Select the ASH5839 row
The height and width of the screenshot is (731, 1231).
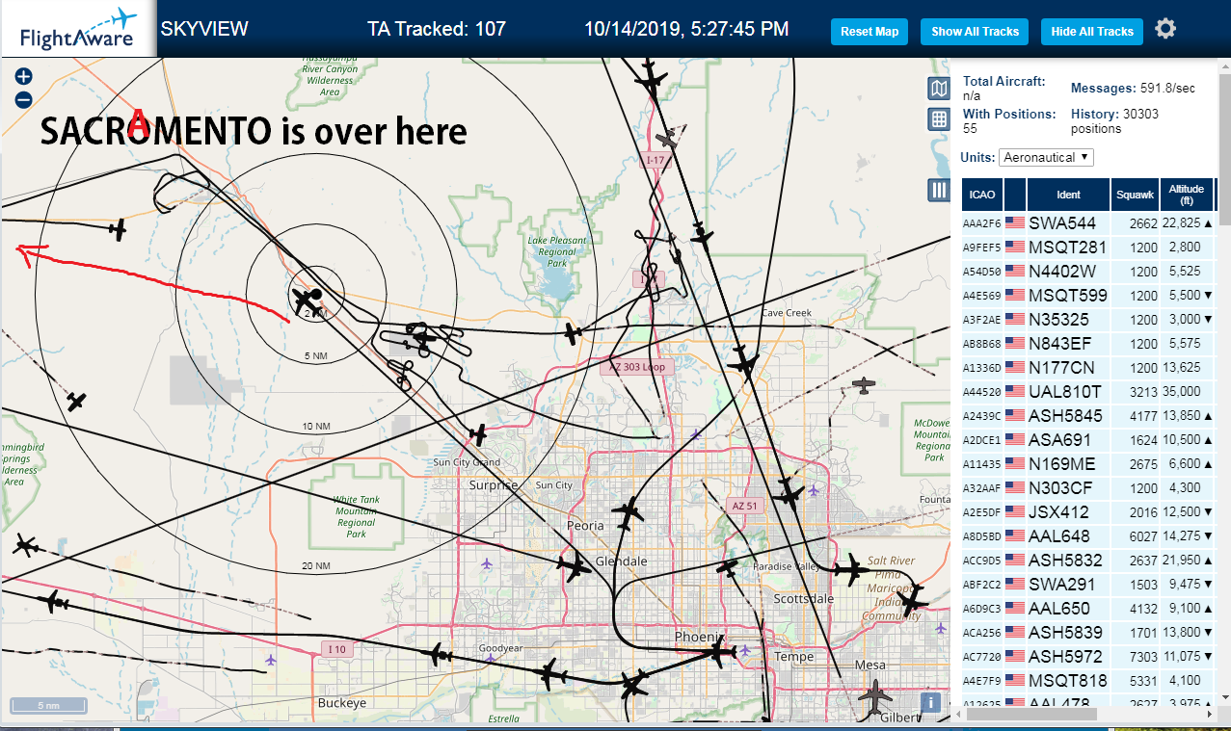1088,632
